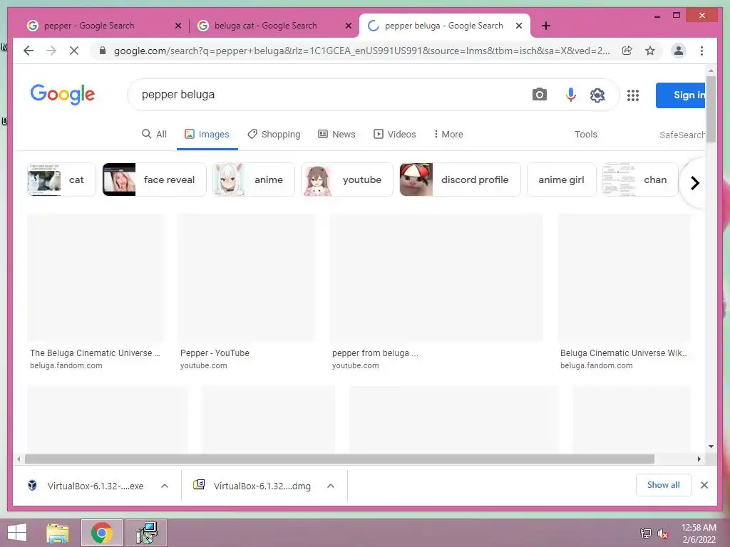730x547 pixels.
Task: Click the browser forward arrow
Action: click(x=51, y=51)
